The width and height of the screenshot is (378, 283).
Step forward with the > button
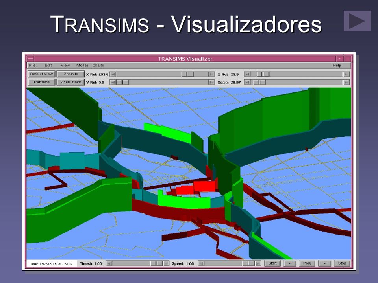pyautogui.click(x=324, y=263)
